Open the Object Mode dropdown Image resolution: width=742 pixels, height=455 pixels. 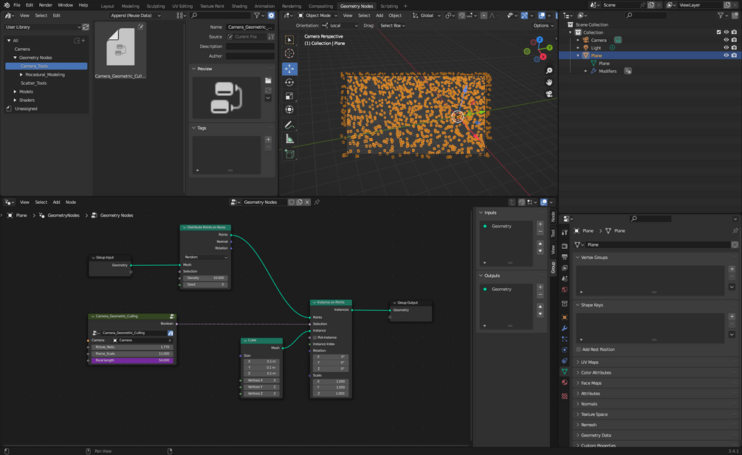pos(317,15)
